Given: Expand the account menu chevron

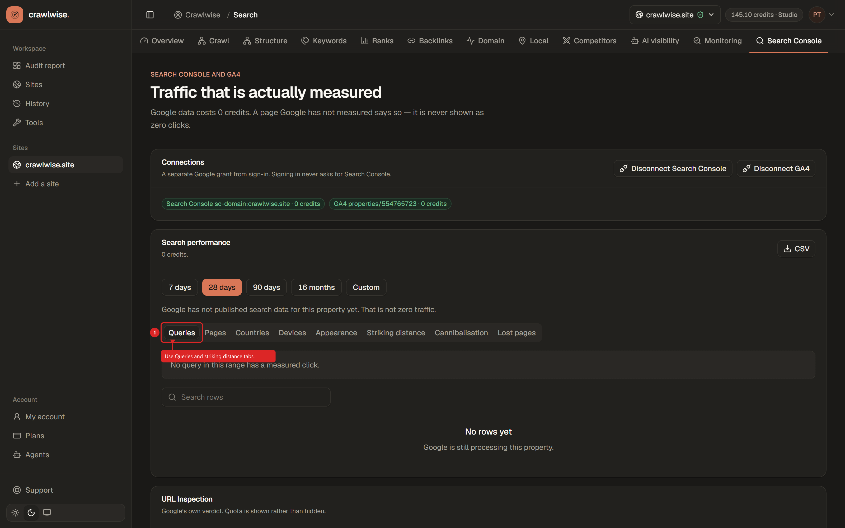Looking at the screenshot, I should click(x=831, y=15).
